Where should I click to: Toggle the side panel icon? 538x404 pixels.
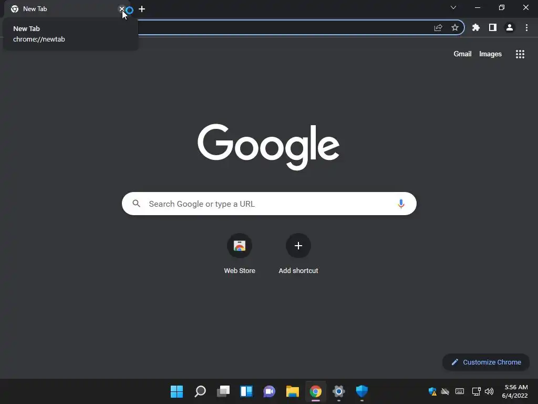point(493,27)
